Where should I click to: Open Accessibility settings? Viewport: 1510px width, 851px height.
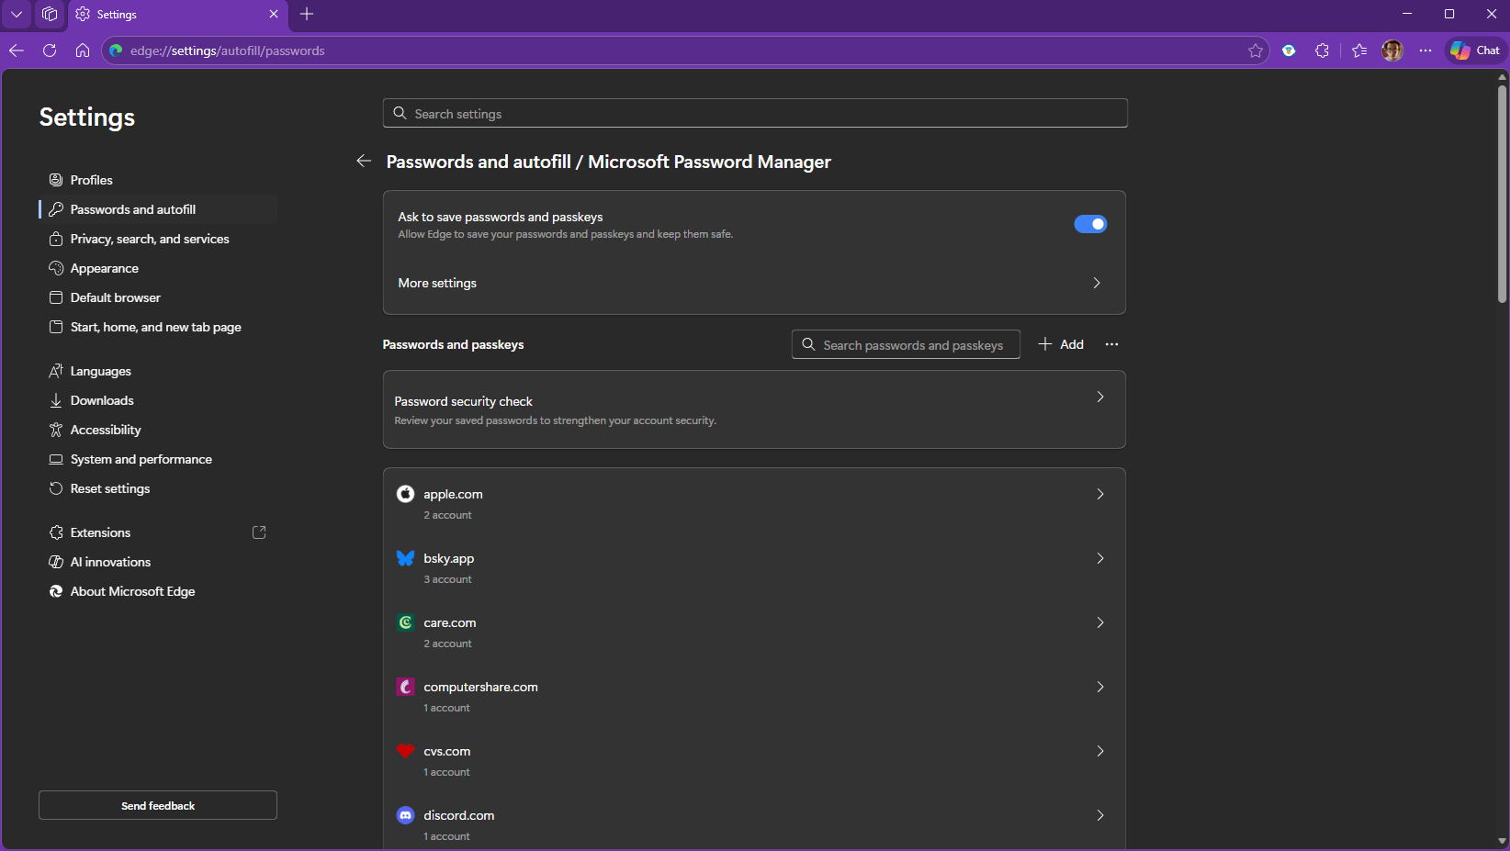pos(158,430)
